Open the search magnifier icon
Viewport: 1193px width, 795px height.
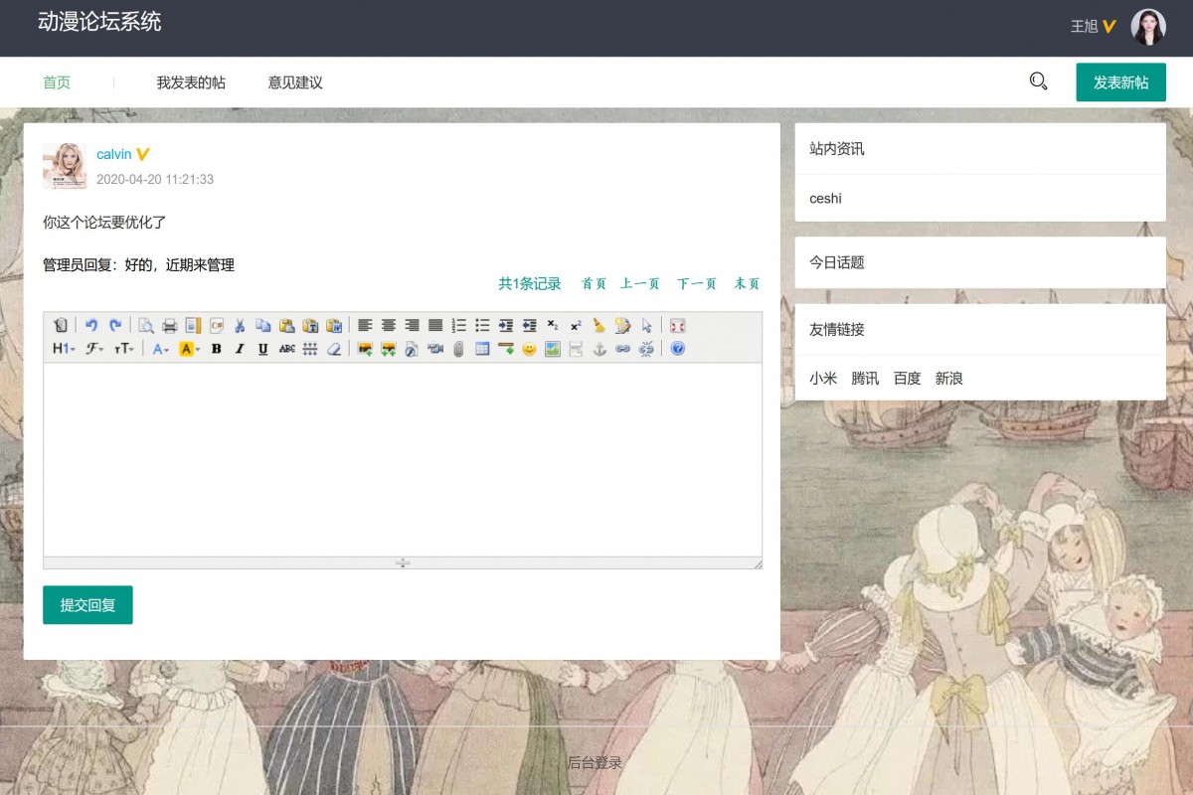(x=1038, y=81)
